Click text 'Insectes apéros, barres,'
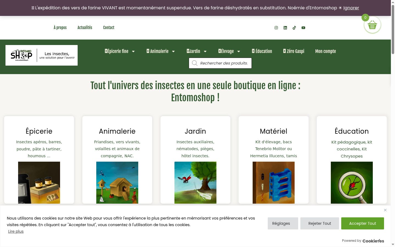 pos(39,142)
